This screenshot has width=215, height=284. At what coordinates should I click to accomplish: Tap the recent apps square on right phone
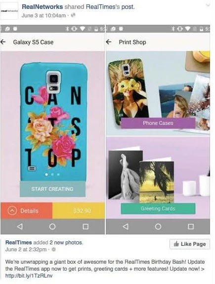coord(191,227)
